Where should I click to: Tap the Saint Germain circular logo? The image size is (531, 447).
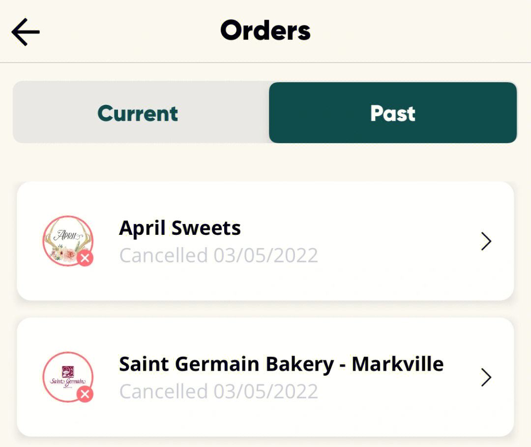coord(68,377)
